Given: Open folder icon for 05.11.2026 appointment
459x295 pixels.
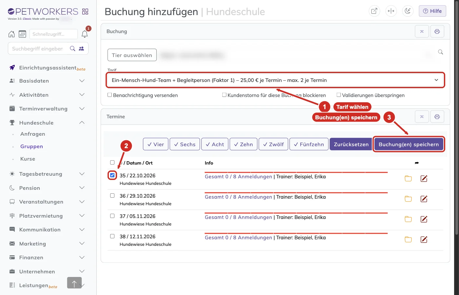Looking at the screenshot, I should coord(408,219).
